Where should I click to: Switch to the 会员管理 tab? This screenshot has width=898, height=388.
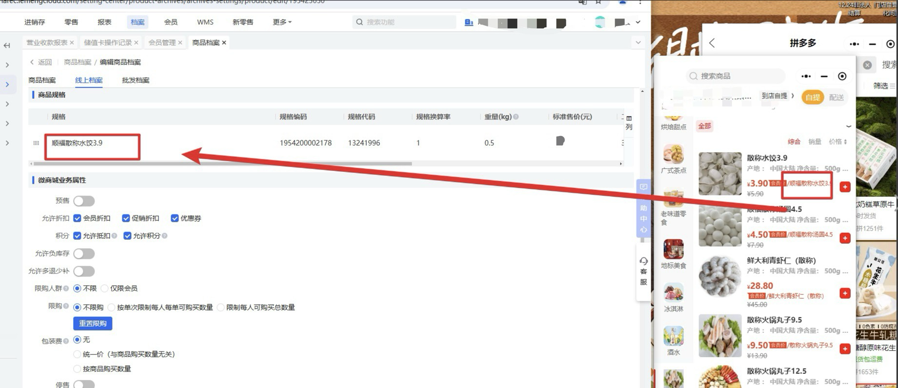[x=162, y=42]
